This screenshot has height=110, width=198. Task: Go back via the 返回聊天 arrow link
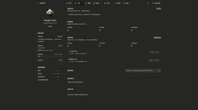pyautogui.click(x=41, y=3)
